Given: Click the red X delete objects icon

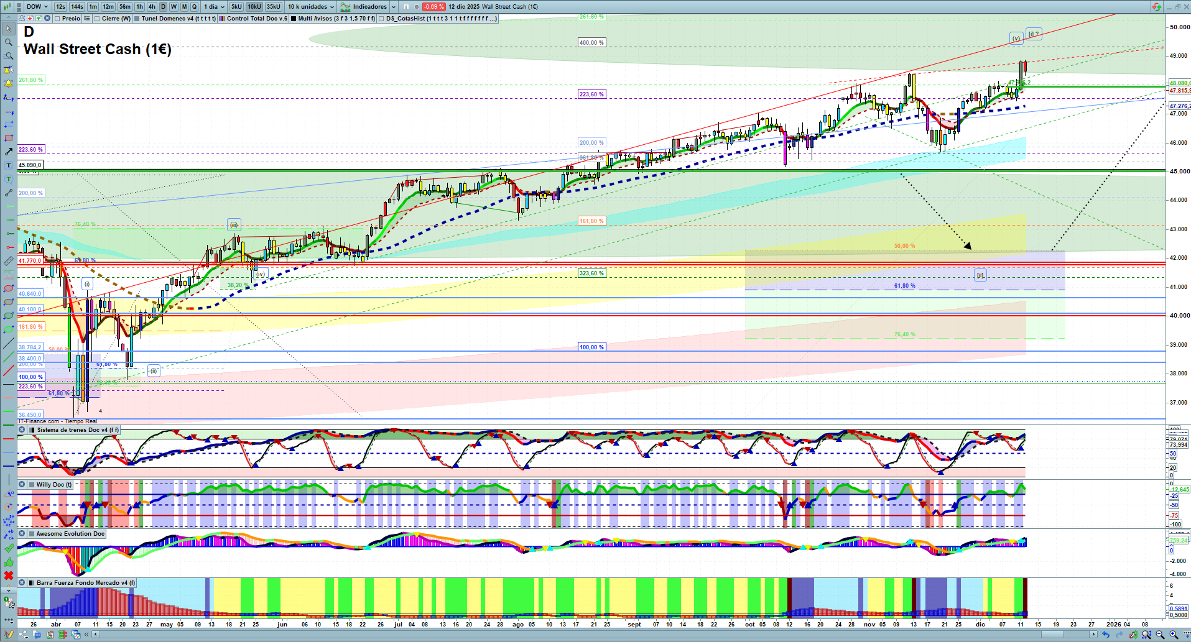Looking at the screenshot, I should (x=9, y=576).
